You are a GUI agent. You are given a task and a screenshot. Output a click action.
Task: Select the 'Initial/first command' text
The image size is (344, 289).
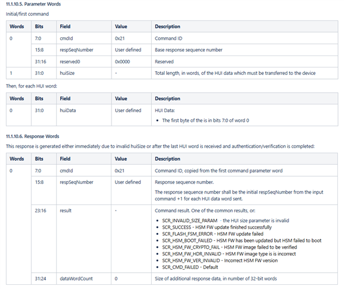click(x=27, y=14)
